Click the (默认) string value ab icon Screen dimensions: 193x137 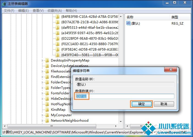point(128,23)
